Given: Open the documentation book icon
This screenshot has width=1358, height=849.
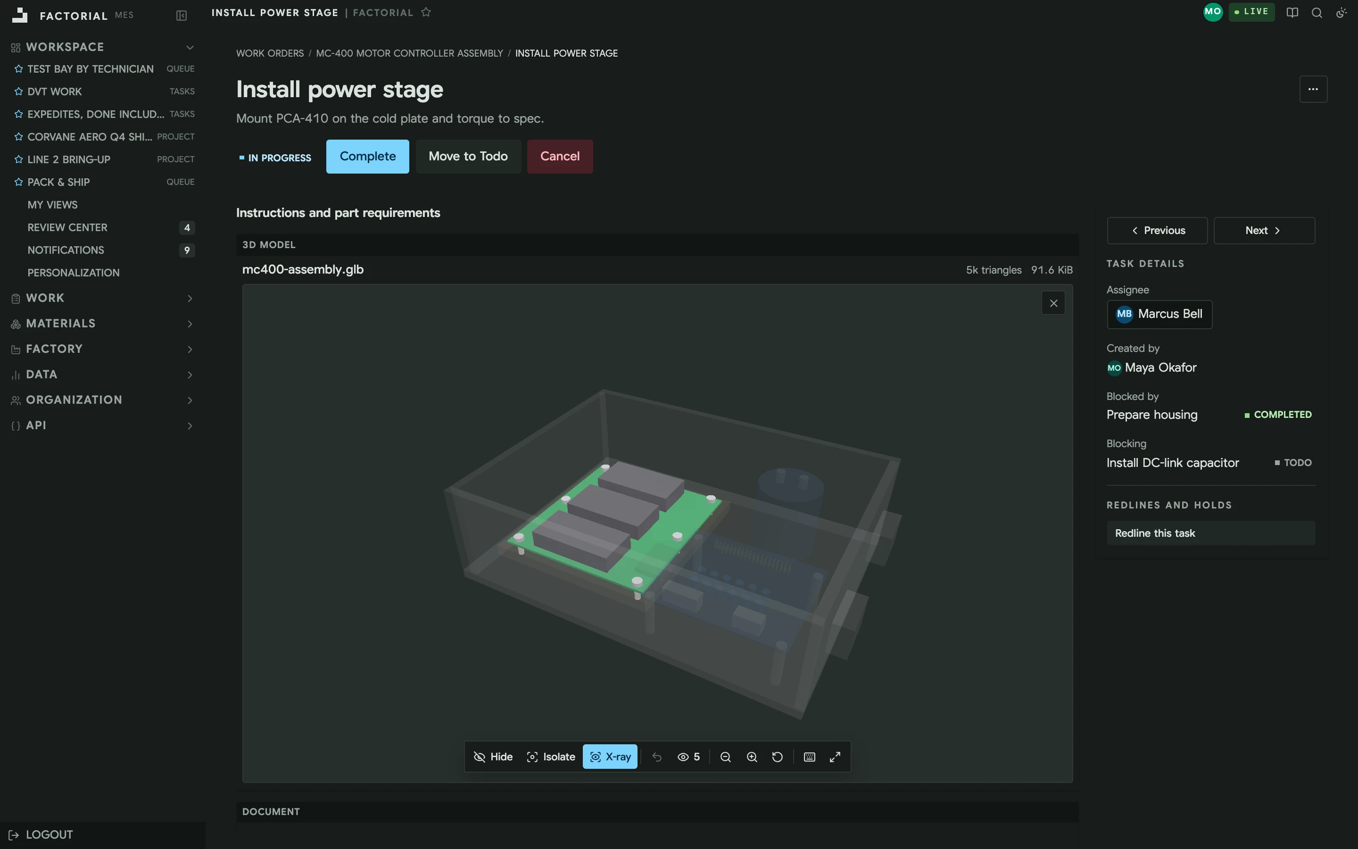Looking at the screenshot, I should (1292, 12).
